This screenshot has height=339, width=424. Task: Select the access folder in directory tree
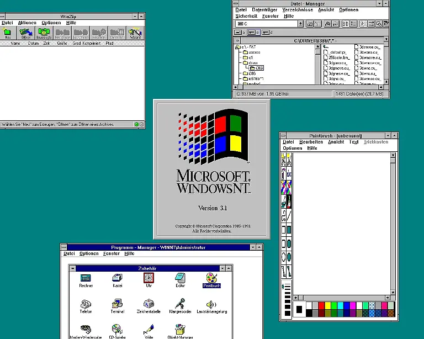click(x=252, y=52)
